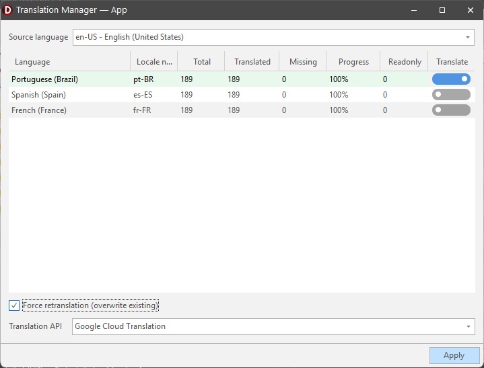484x368 pixels.
Task: Enable the French (France) translate toggle
Action: (451, 110)
